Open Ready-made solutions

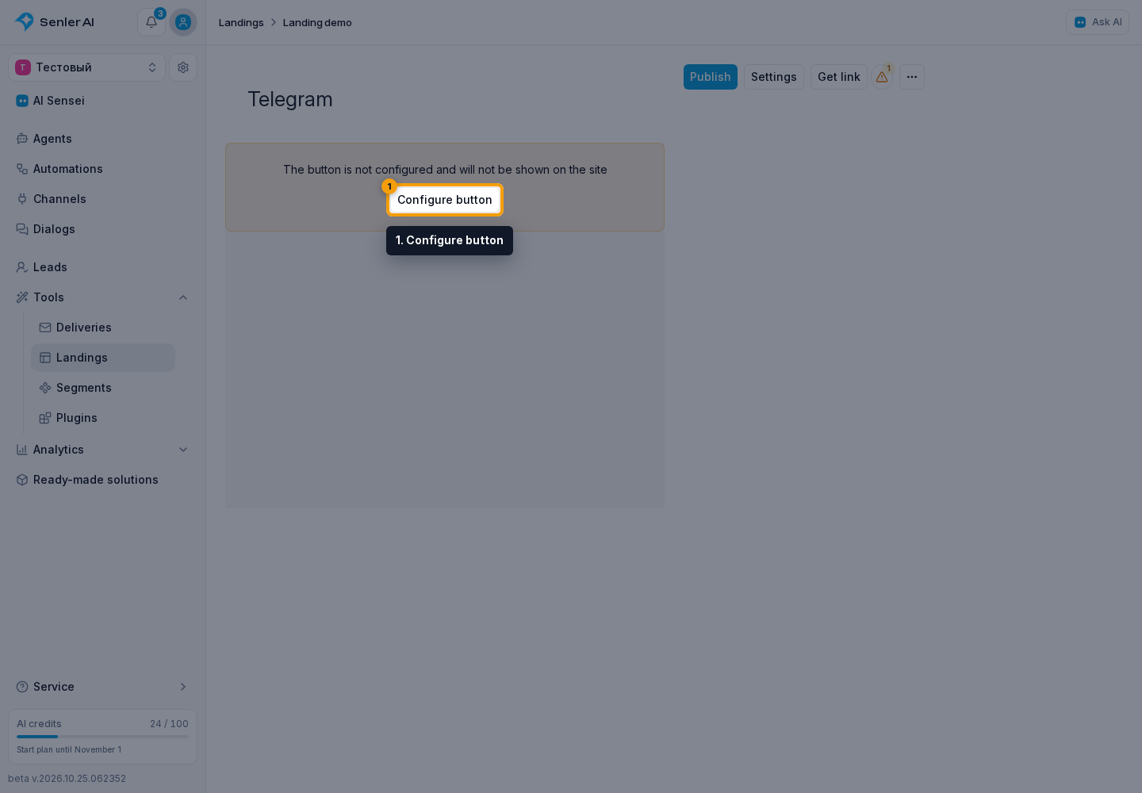coord(102,480)
